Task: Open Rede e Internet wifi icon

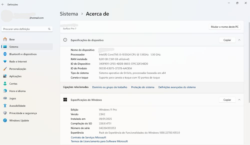Action: (x=5, y=62)
